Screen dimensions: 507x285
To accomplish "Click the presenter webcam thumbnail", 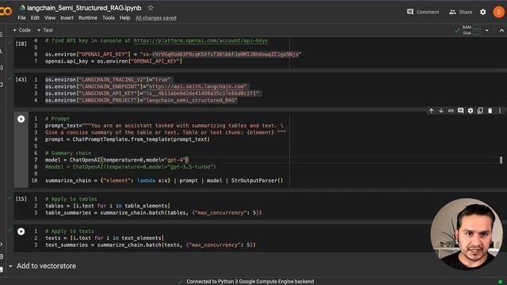I will point(467,234).
